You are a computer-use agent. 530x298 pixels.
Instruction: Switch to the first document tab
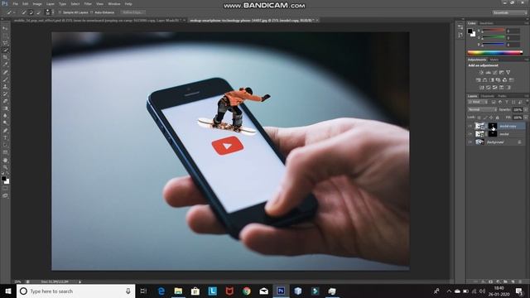pos(99,20)
